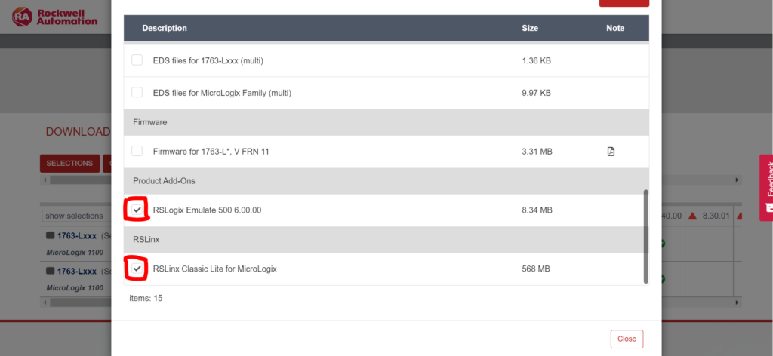Click the first 1763-Lxxx device icon
773x356 pixels.
[x=50, y=236]
